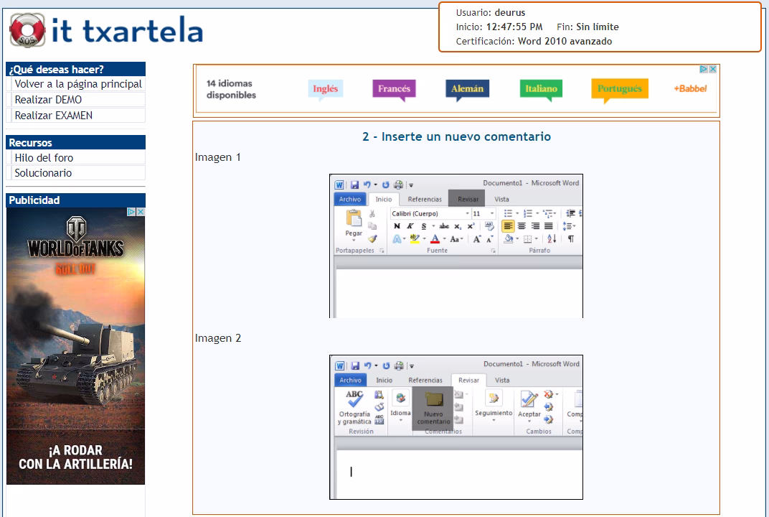Click Nuevo comentario button in Imagen 2

coord(433,408)
